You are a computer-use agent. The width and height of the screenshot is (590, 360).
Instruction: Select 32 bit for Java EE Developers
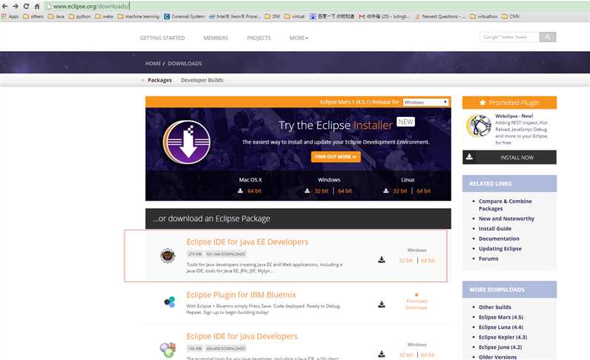405,260
